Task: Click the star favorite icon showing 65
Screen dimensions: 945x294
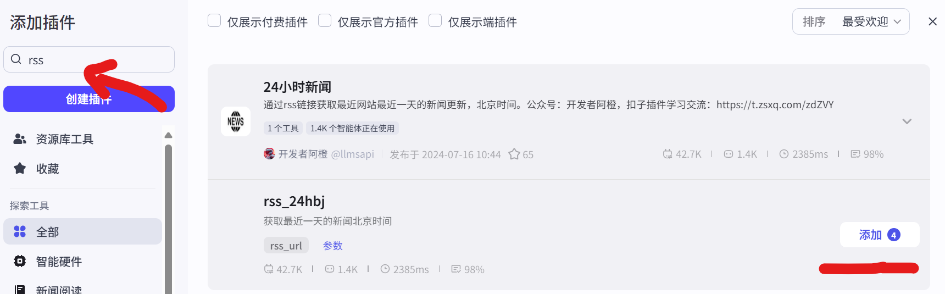Action: click(x=514, y=154)
